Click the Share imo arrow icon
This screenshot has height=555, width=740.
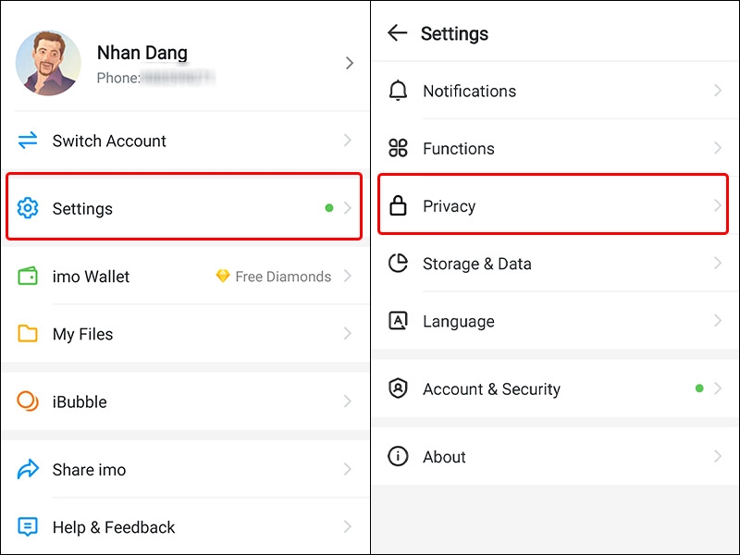28,469
